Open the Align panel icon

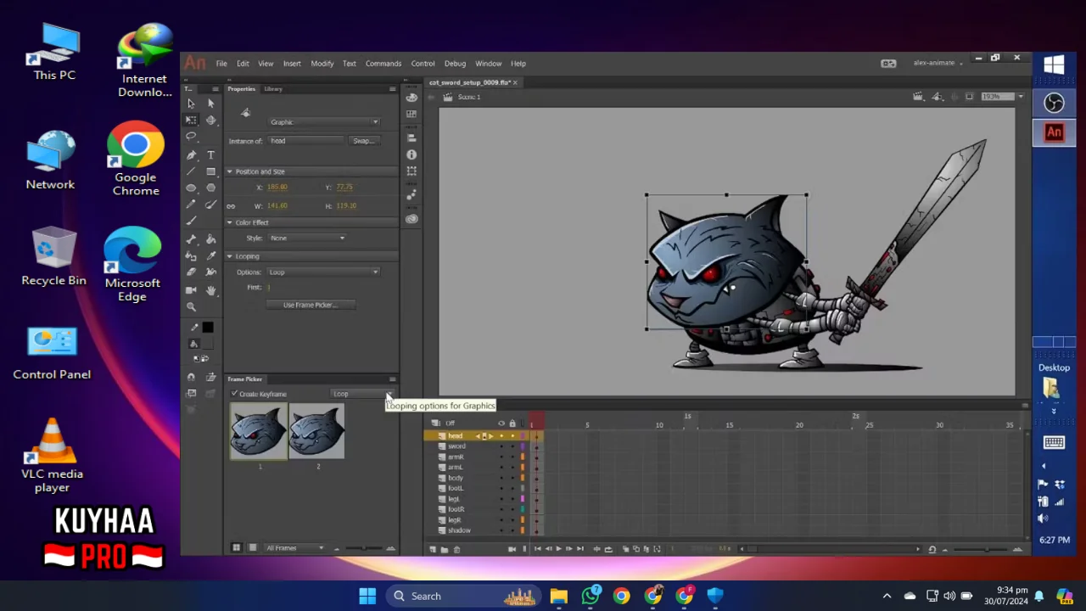411,138
